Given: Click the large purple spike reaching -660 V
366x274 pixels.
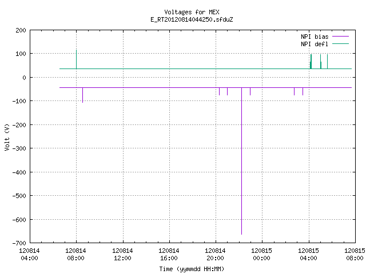Looking at the screenshot, I should click(x=241, y=161).
